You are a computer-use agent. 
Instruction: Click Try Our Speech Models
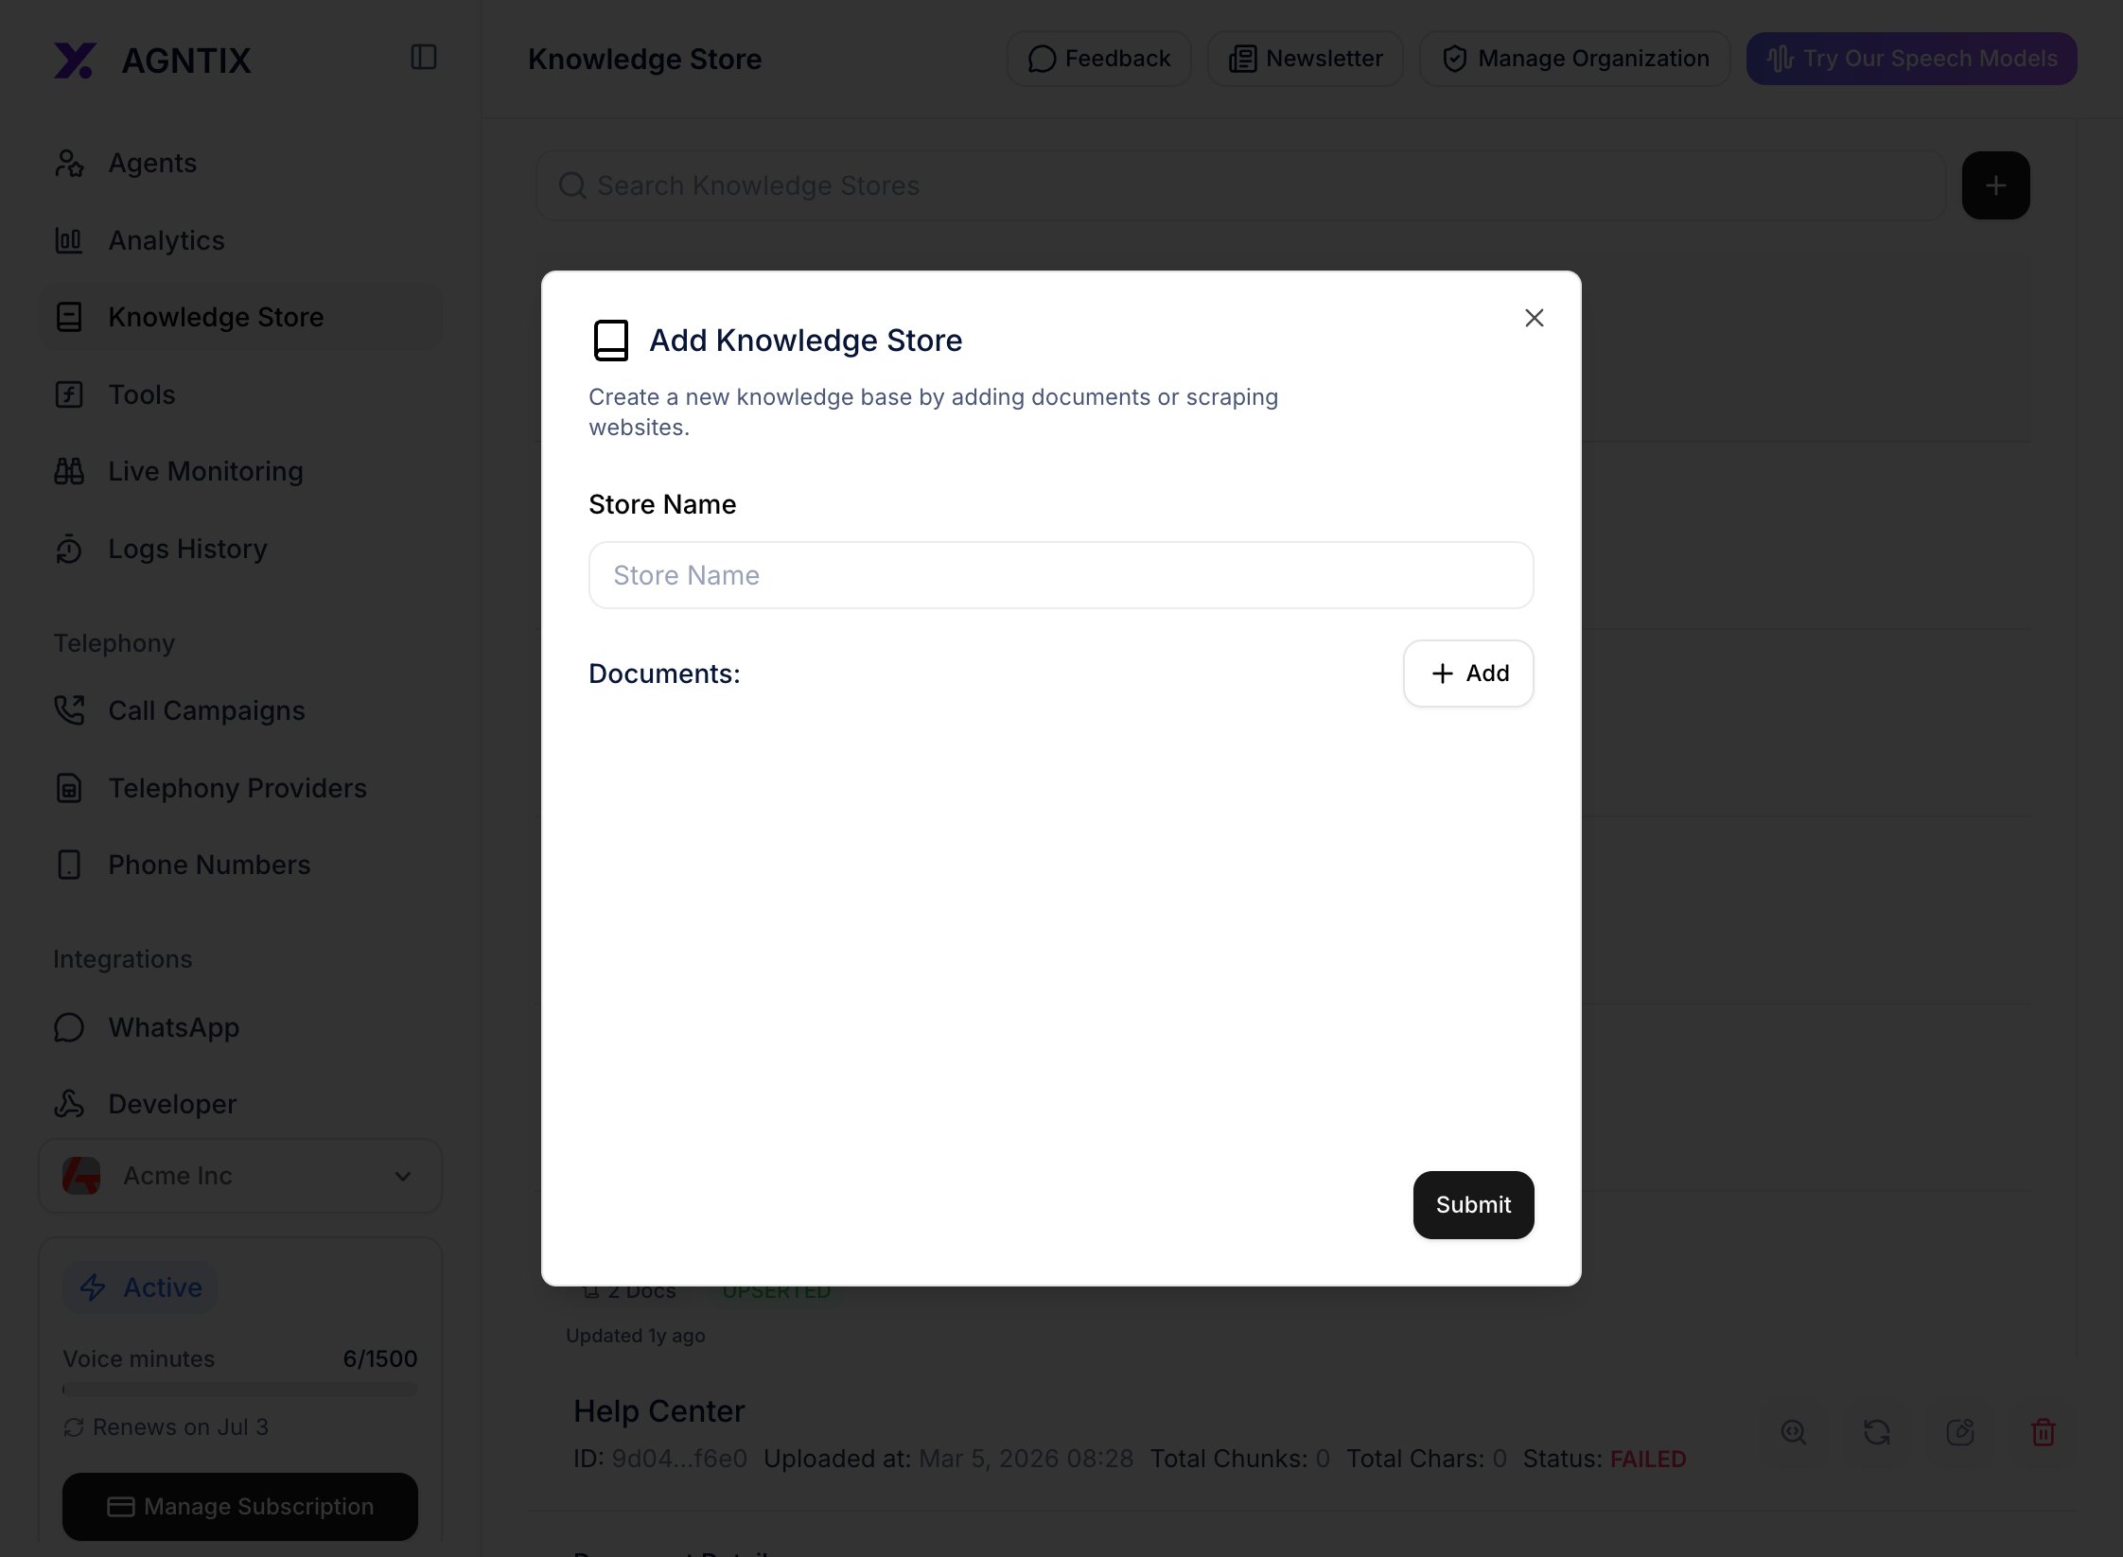click(1911, 59)
